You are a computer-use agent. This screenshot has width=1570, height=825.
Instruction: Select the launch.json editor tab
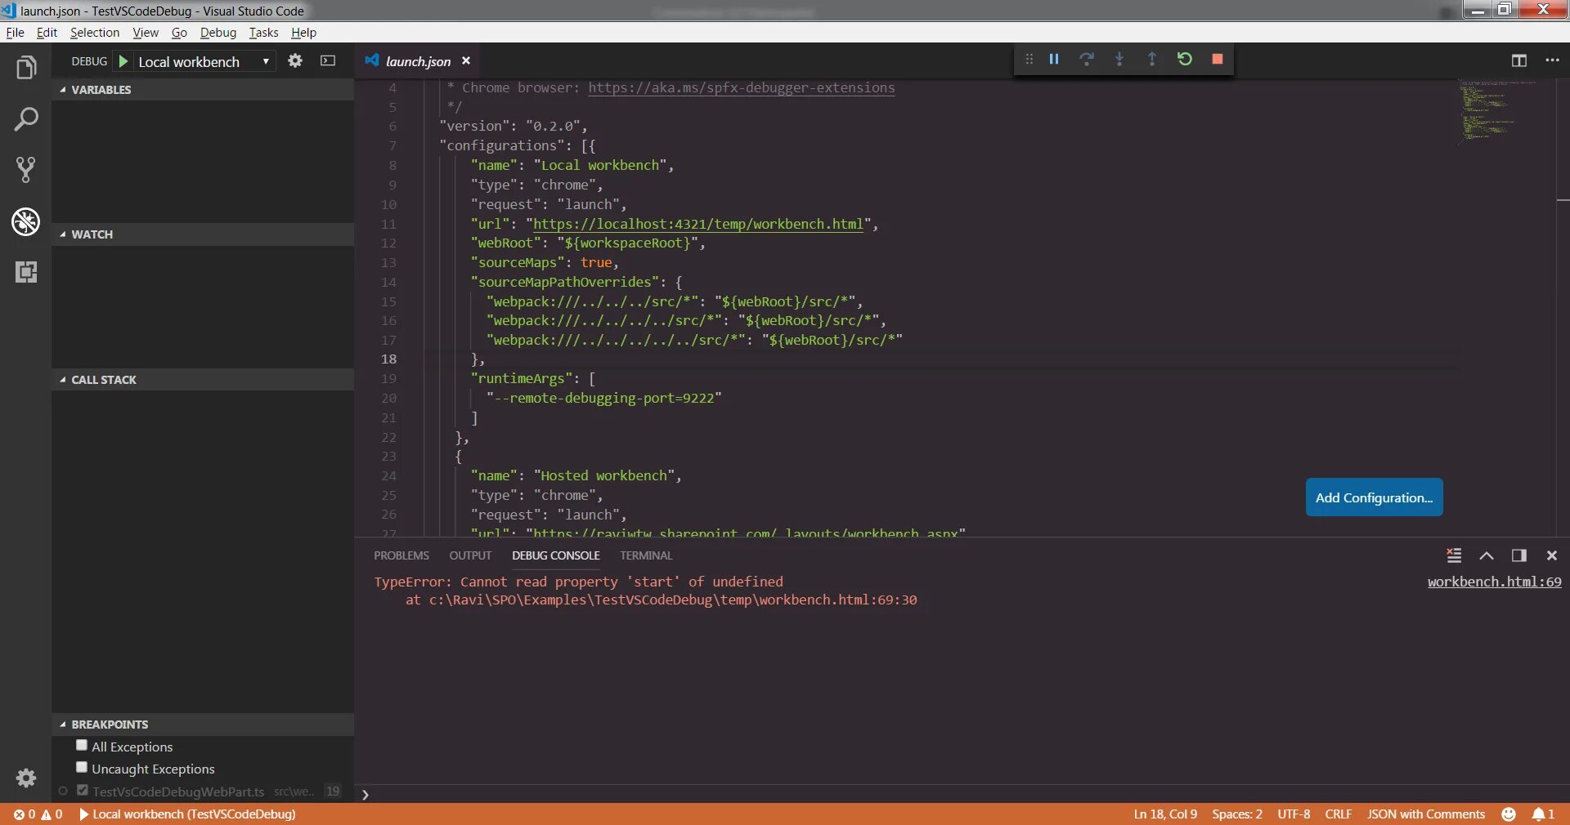(x=418, y=61)
